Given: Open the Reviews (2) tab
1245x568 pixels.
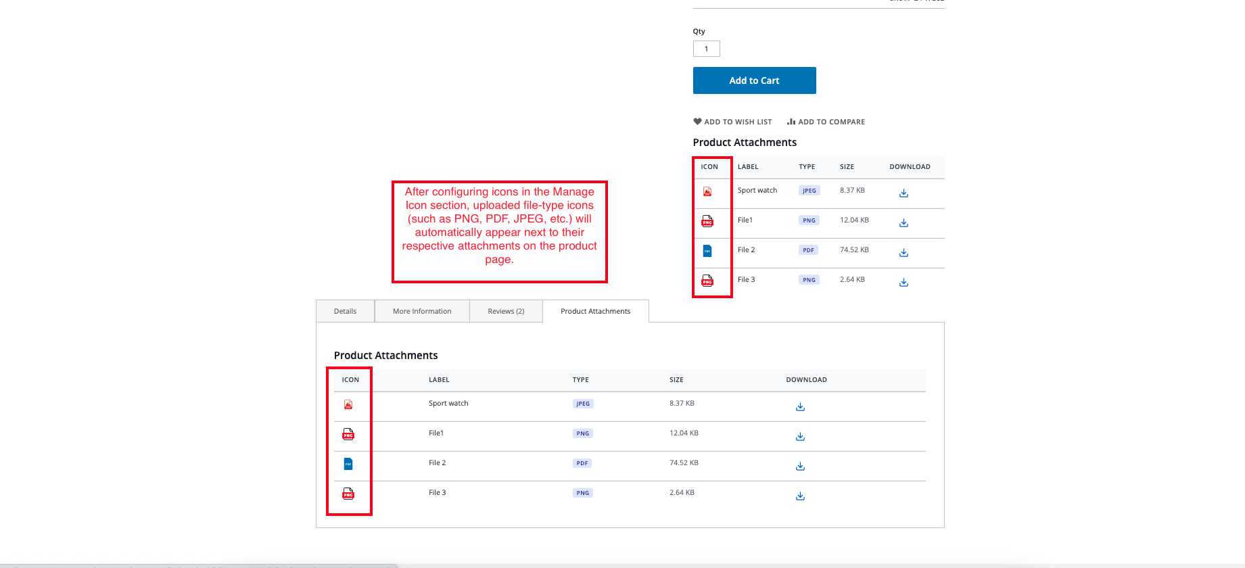Looking at the screenshot, I should point(506,311).
